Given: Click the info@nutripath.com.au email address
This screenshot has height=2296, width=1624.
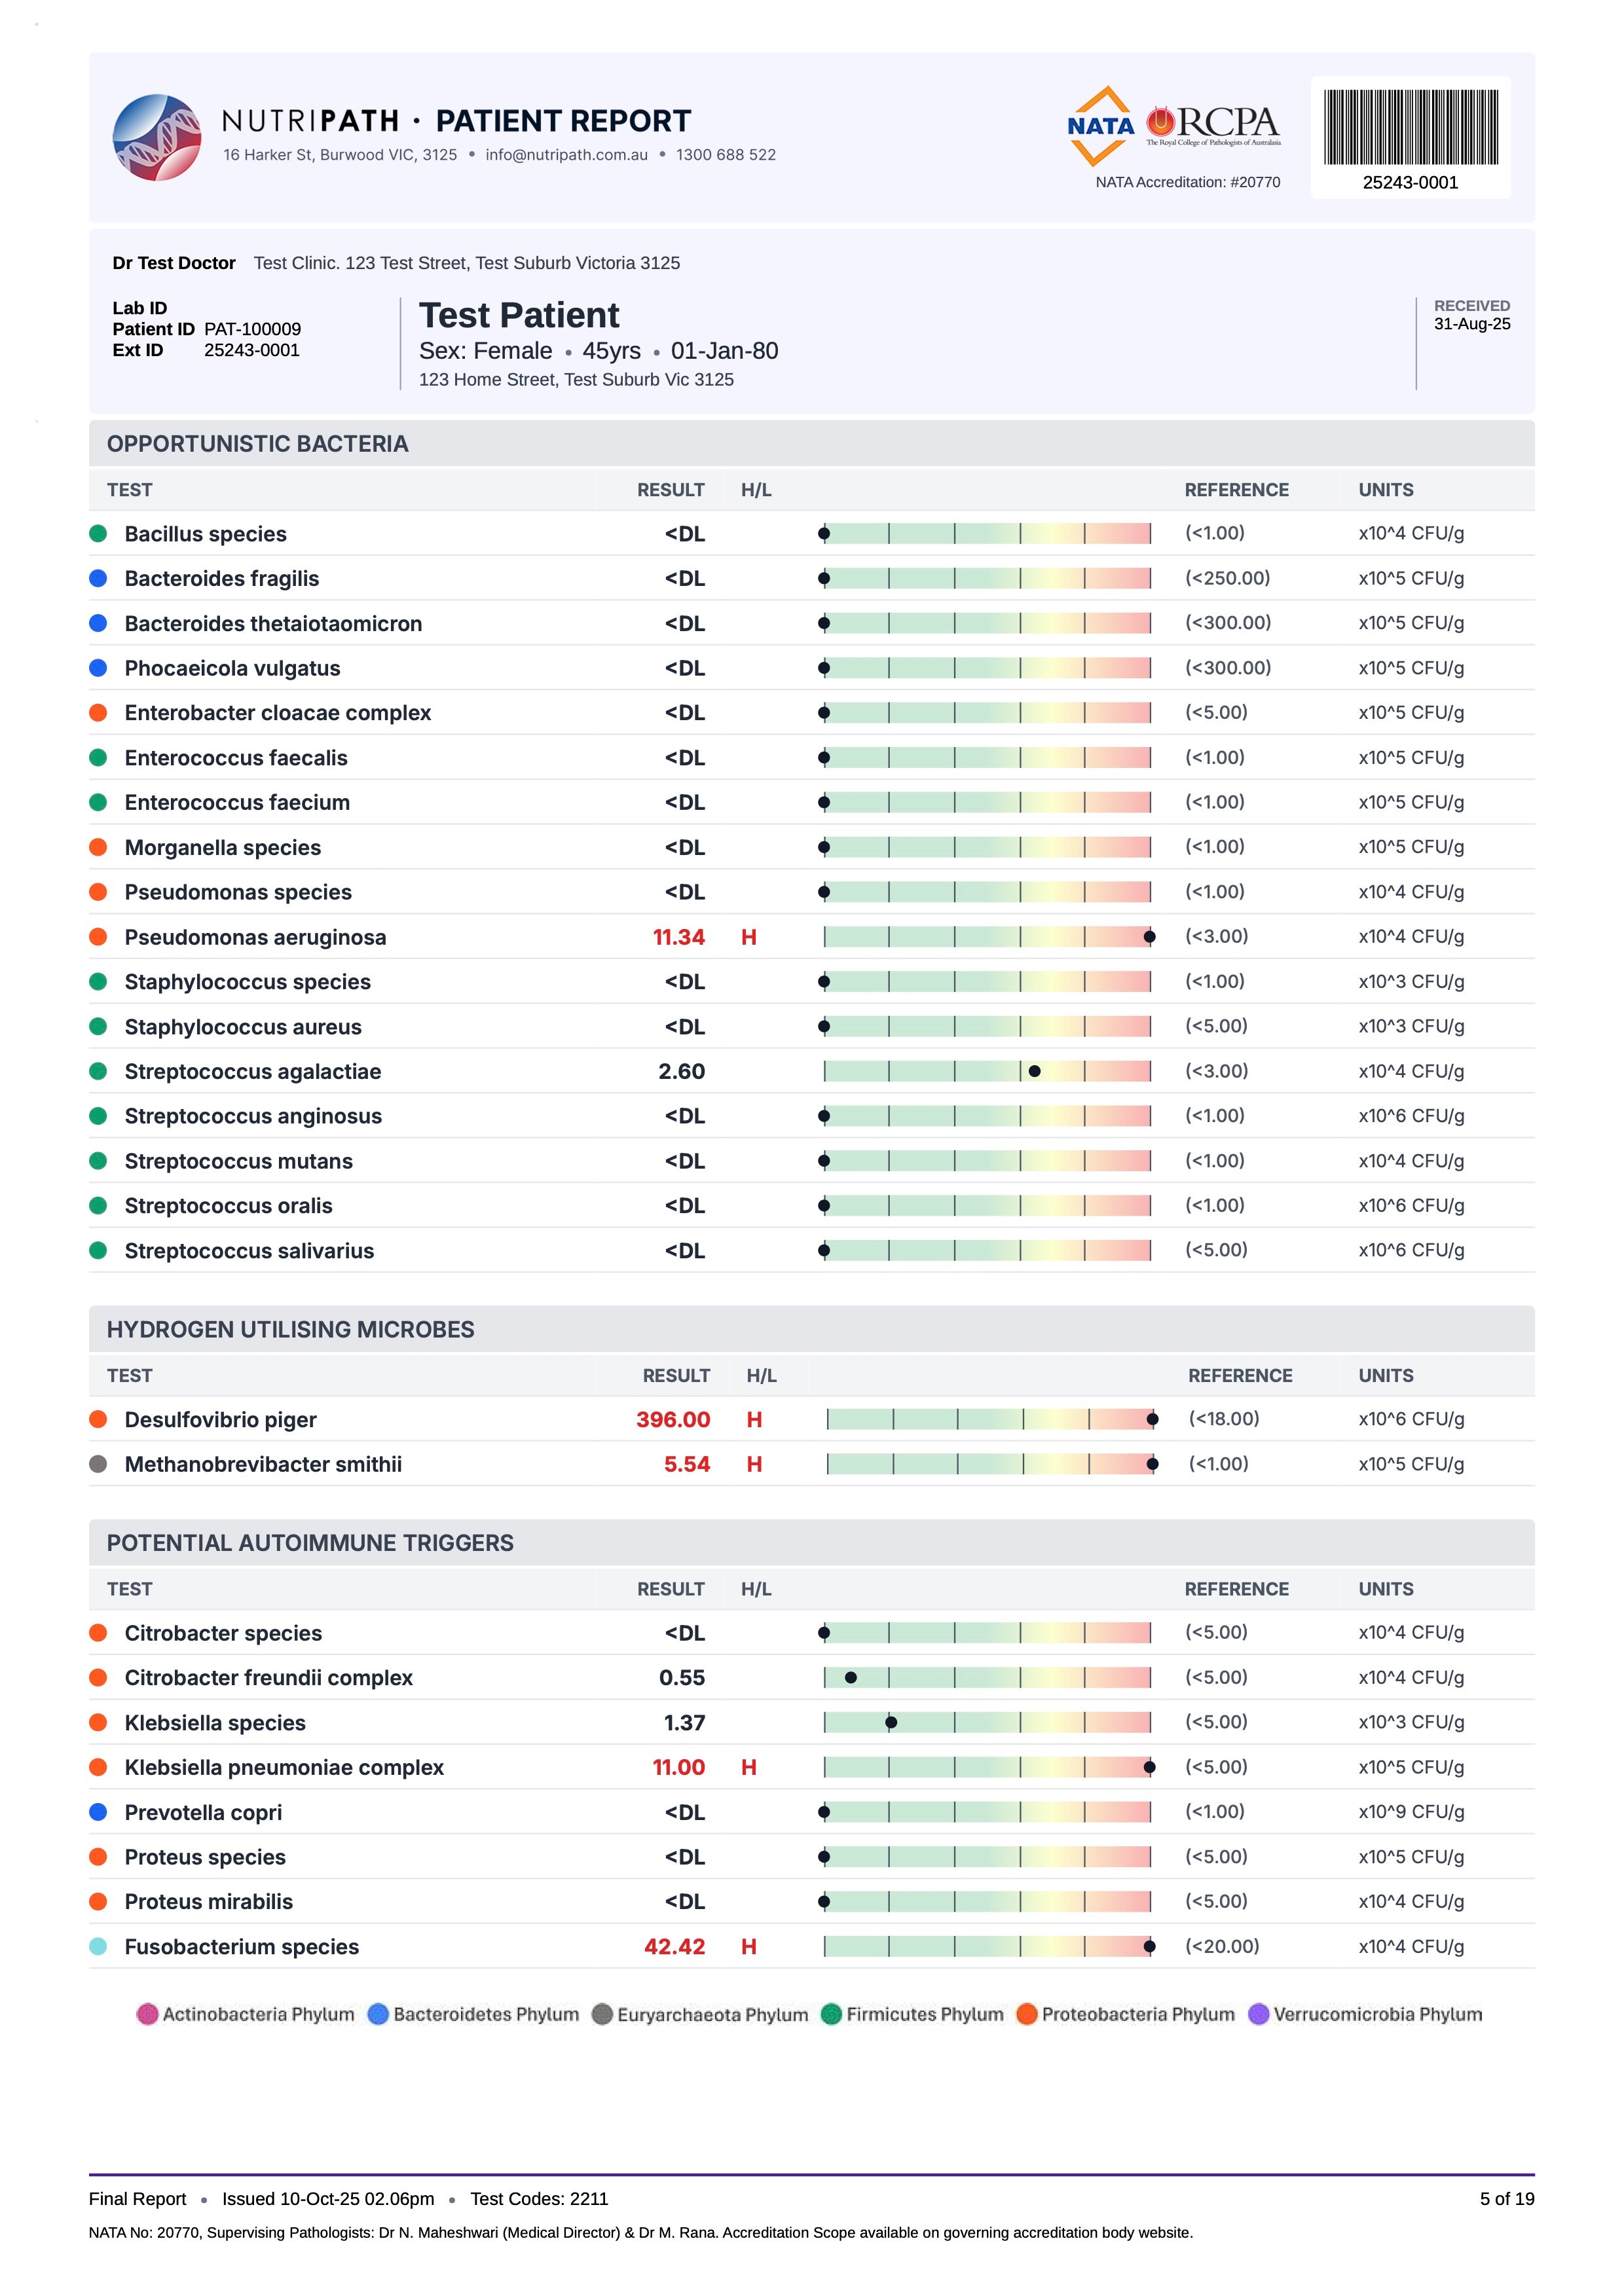Looking at the screenshot, I should (x=567, y=155).
